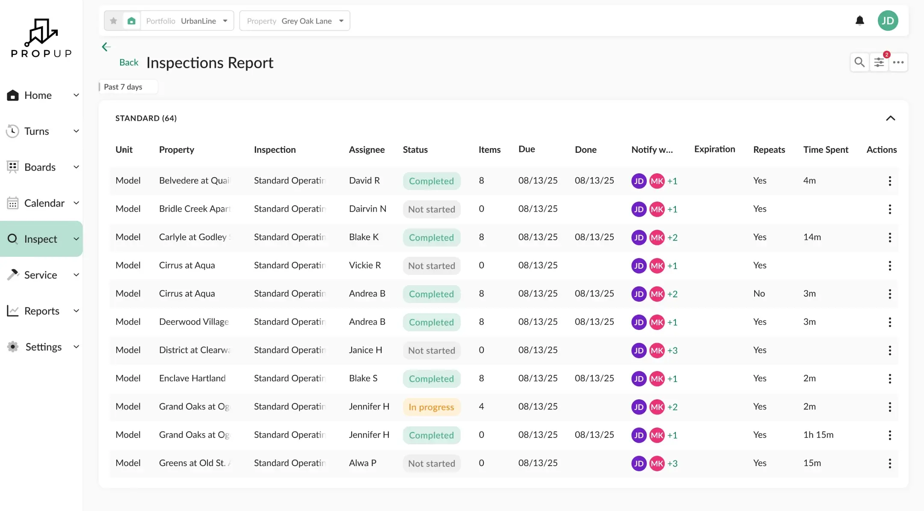Open the Reports sidebar menu
The height and width of the screenshot is (511, 924).
(41, 311)
